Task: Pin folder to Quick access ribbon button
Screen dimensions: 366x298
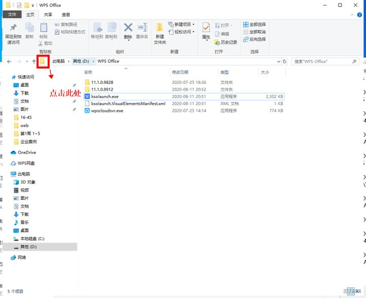Action: click(13, 34)
